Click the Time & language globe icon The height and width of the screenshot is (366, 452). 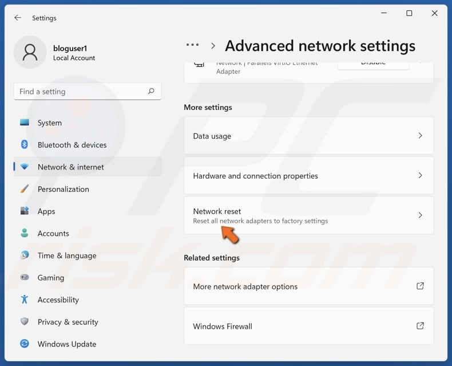[25, 255]
